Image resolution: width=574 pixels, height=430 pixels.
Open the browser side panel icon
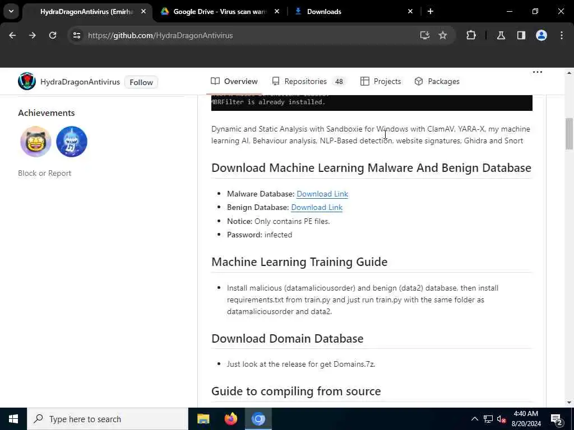click(x=521, y=35)
